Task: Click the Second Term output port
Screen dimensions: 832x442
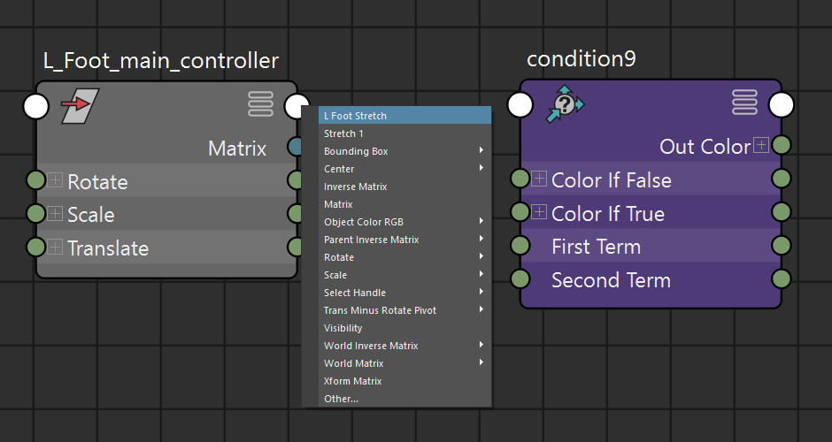Action: coord(781,278)
